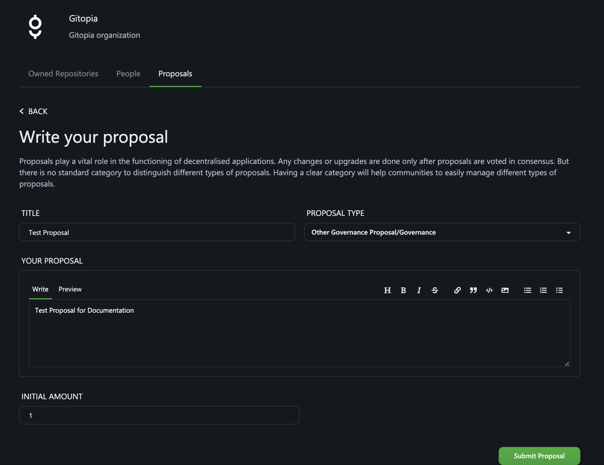This screenshot has height=465, width=604.
Task: Insert a checklist task list
Action: 559,290
